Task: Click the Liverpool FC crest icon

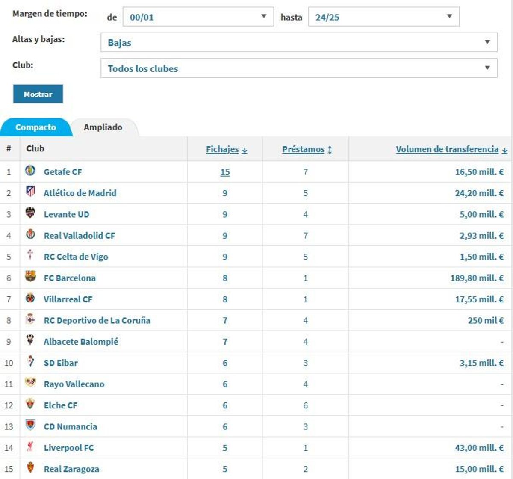Action: [30, 446]
